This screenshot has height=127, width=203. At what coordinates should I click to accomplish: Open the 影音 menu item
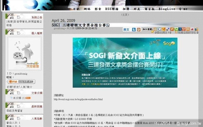98,9
